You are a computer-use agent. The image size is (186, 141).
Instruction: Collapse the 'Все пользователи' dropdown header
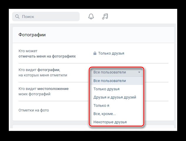click(x=116, y=72)
